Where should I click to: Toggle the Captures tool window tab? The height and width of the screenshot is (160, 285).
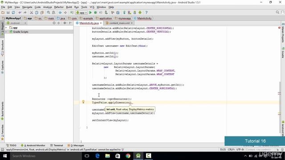pos(2,67)
